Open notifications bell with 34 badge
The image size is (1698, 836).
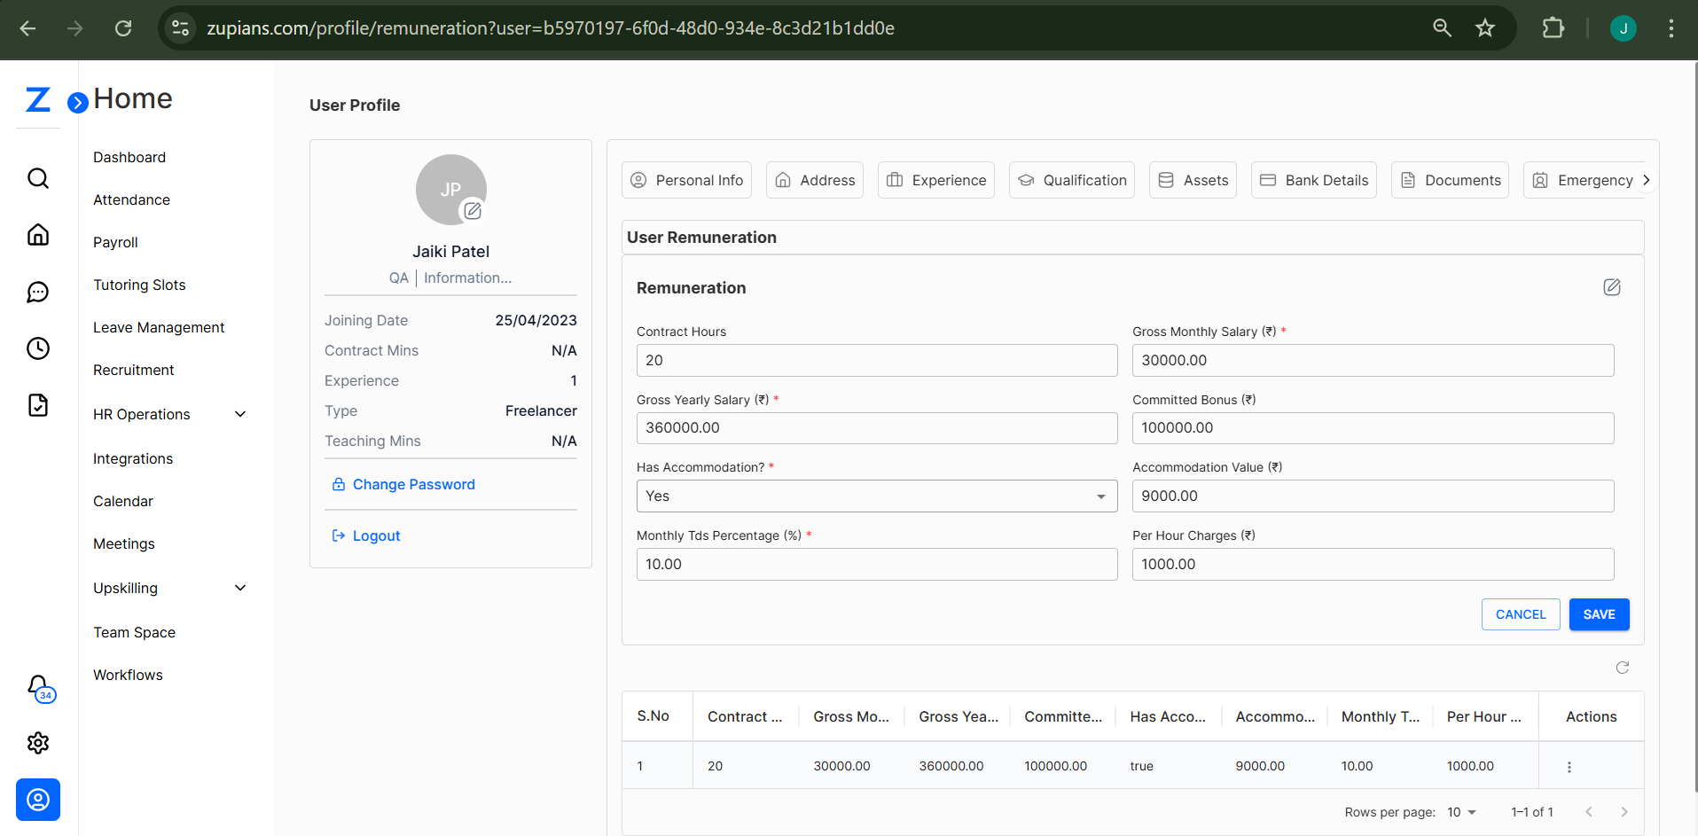pos(38,686)
